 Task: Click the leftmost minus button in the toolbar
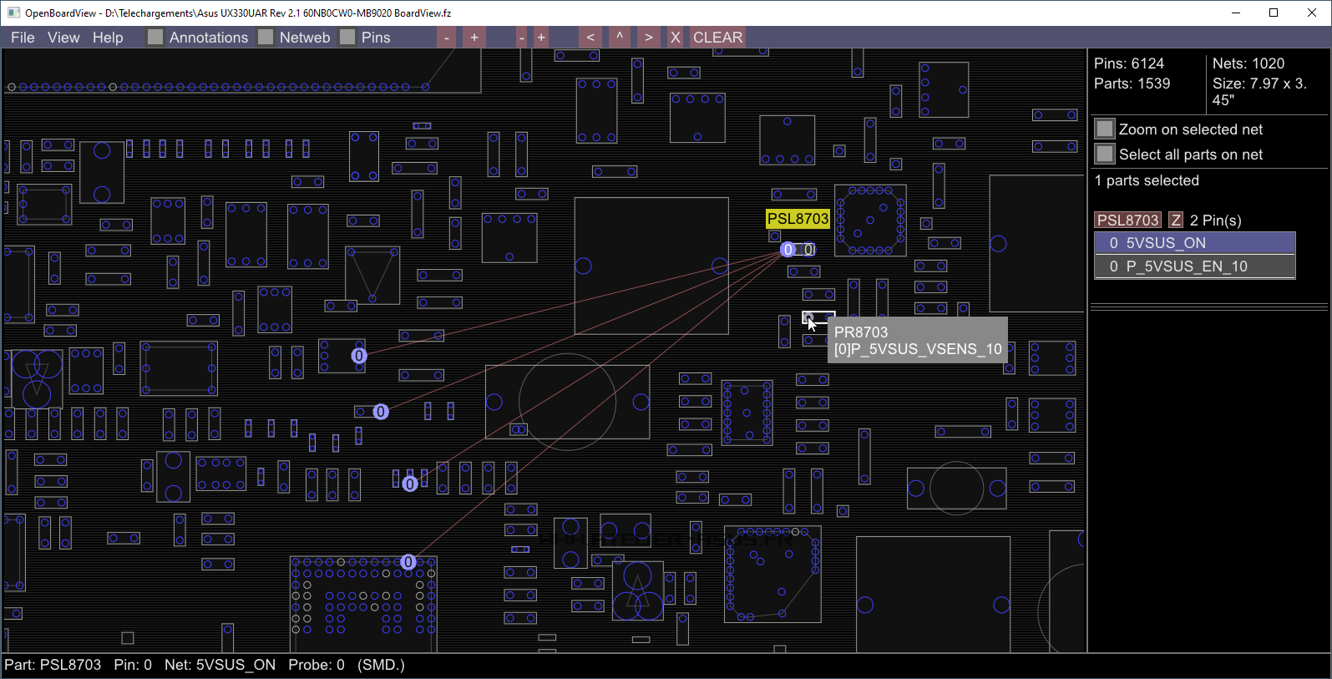click(447, 38)
